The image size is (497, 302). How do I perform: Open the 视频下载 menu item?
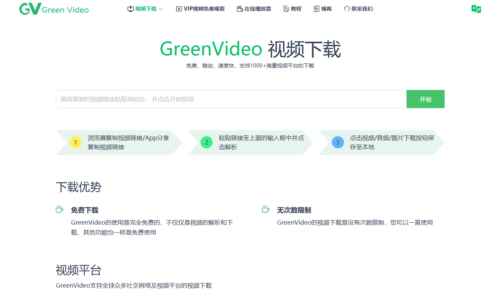(146, 9)
